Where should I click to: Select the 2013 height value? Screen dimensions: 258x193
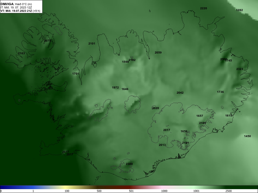pos(162,145)
